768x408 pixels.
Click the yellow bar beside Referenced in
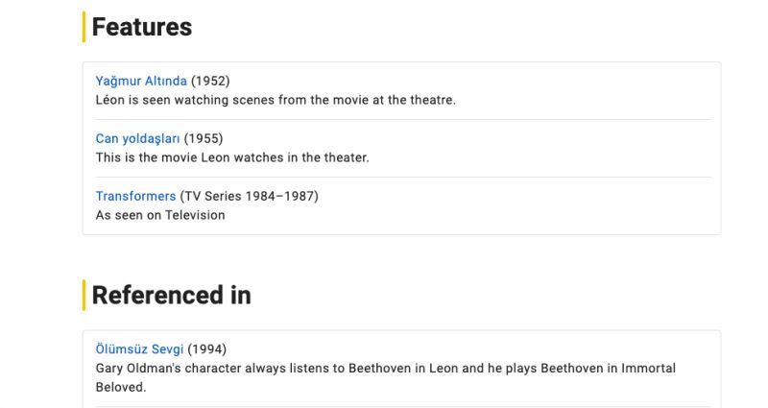[84, 295]
